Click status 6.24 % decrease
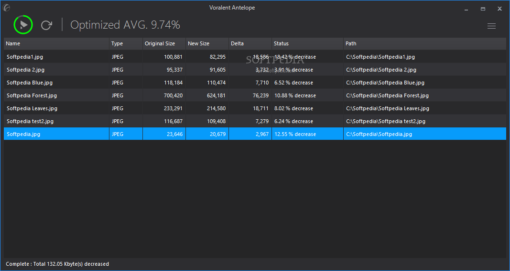This screenshot has height=271, width=510. [x=293, y=121]
